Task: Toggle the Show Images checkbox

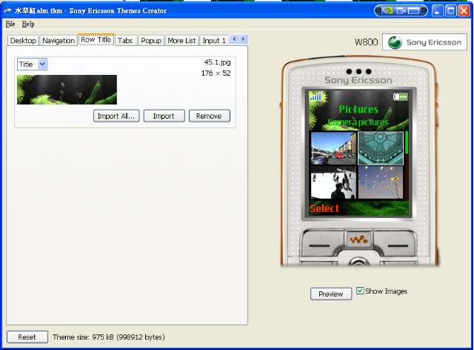Action: coord(360,291)
